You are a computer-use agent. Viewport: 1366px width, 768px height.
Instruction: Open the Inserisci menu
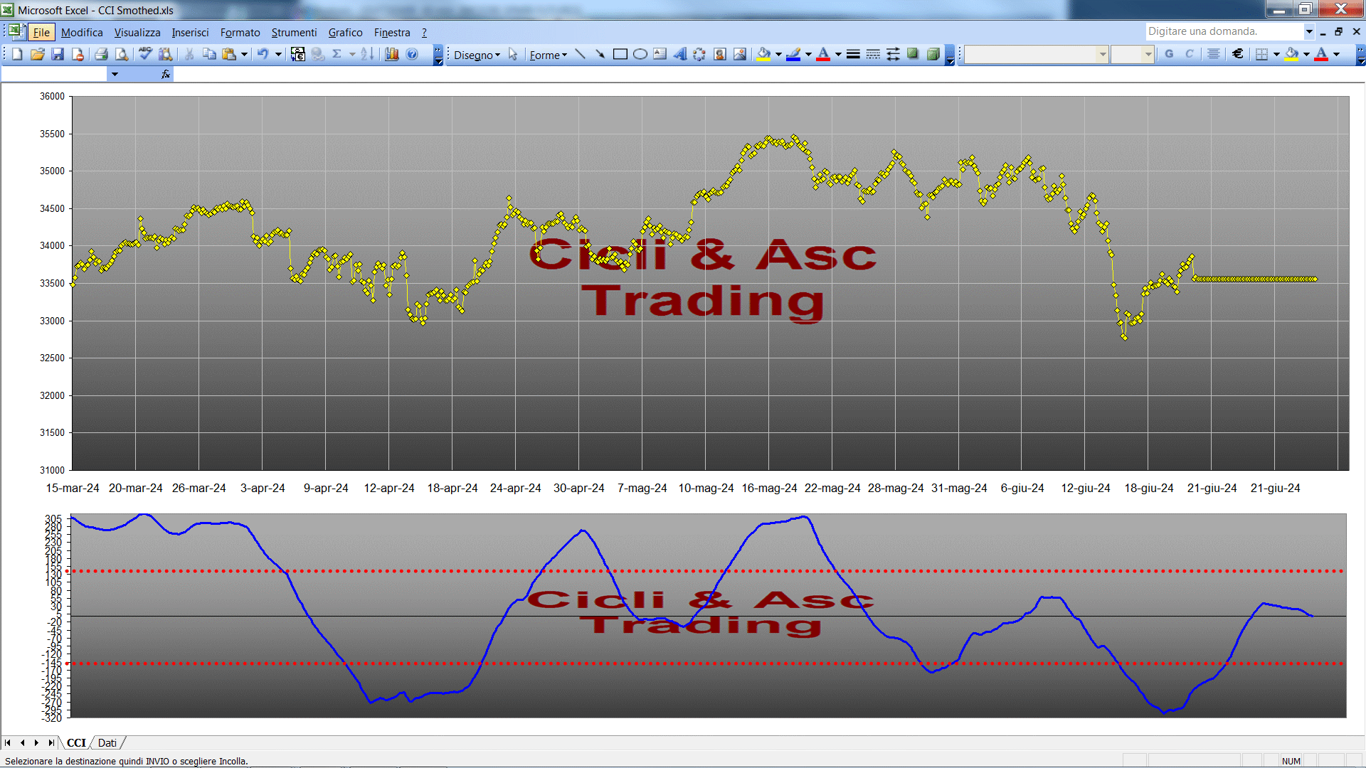coord(190,32)
